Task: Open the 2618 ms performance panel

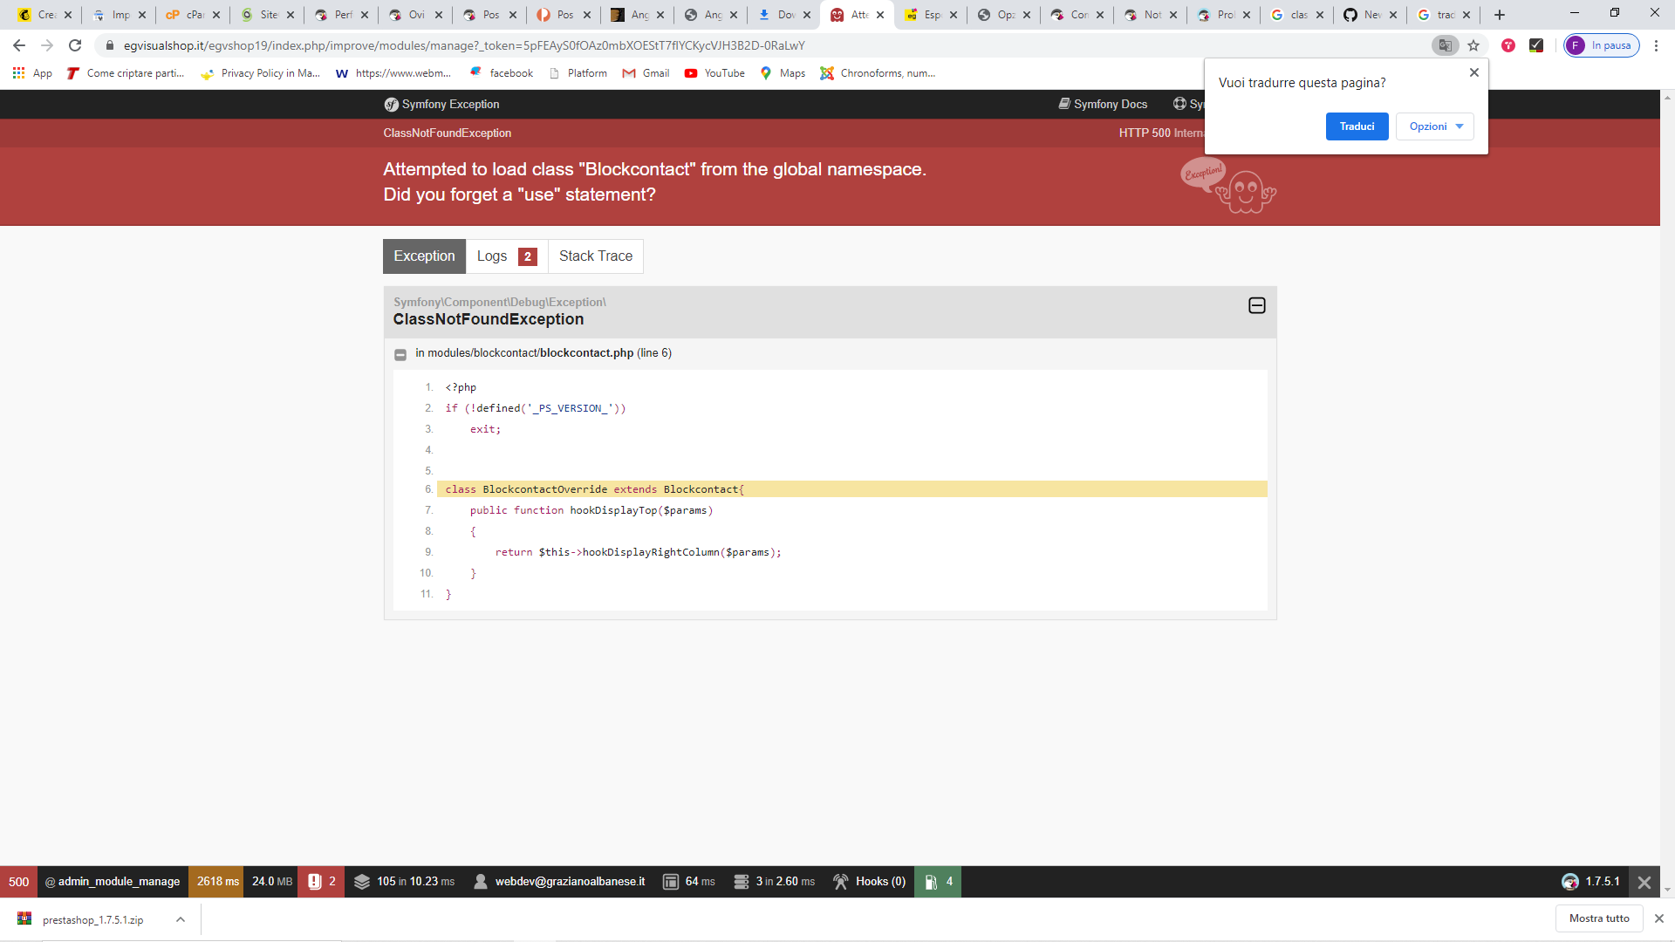Action: click(217, 882)
